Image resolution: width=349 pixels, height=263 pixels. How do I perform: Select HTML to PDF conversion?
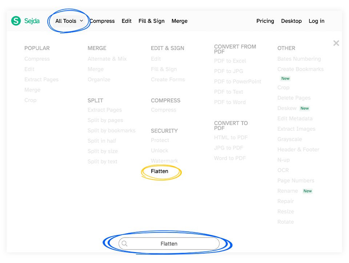(230, 137)
